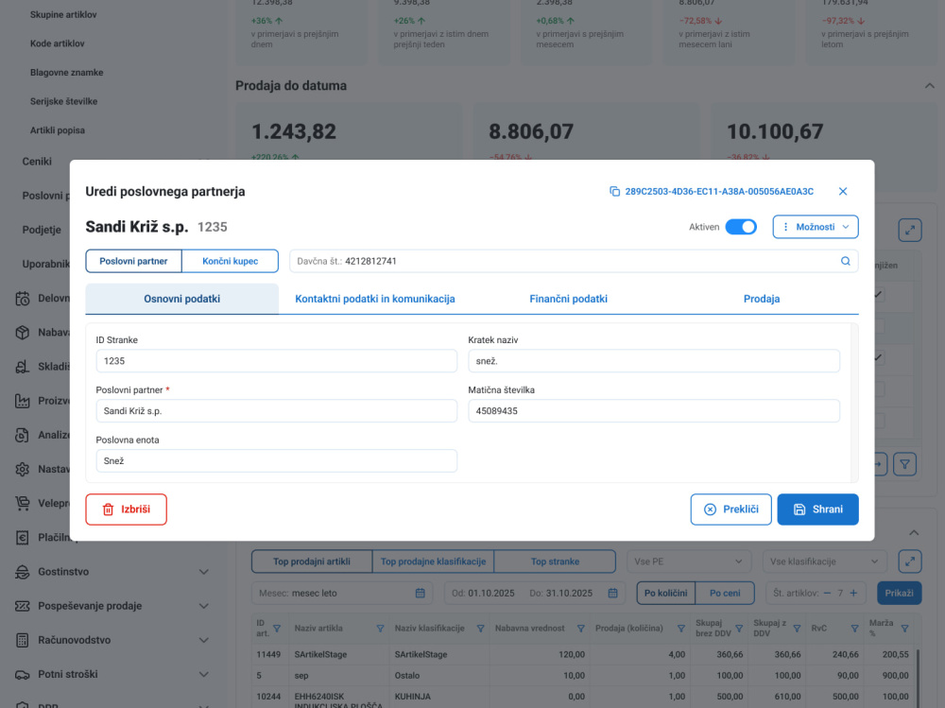Open the Vse klasifikacije dropdown

tap(824, 561)
